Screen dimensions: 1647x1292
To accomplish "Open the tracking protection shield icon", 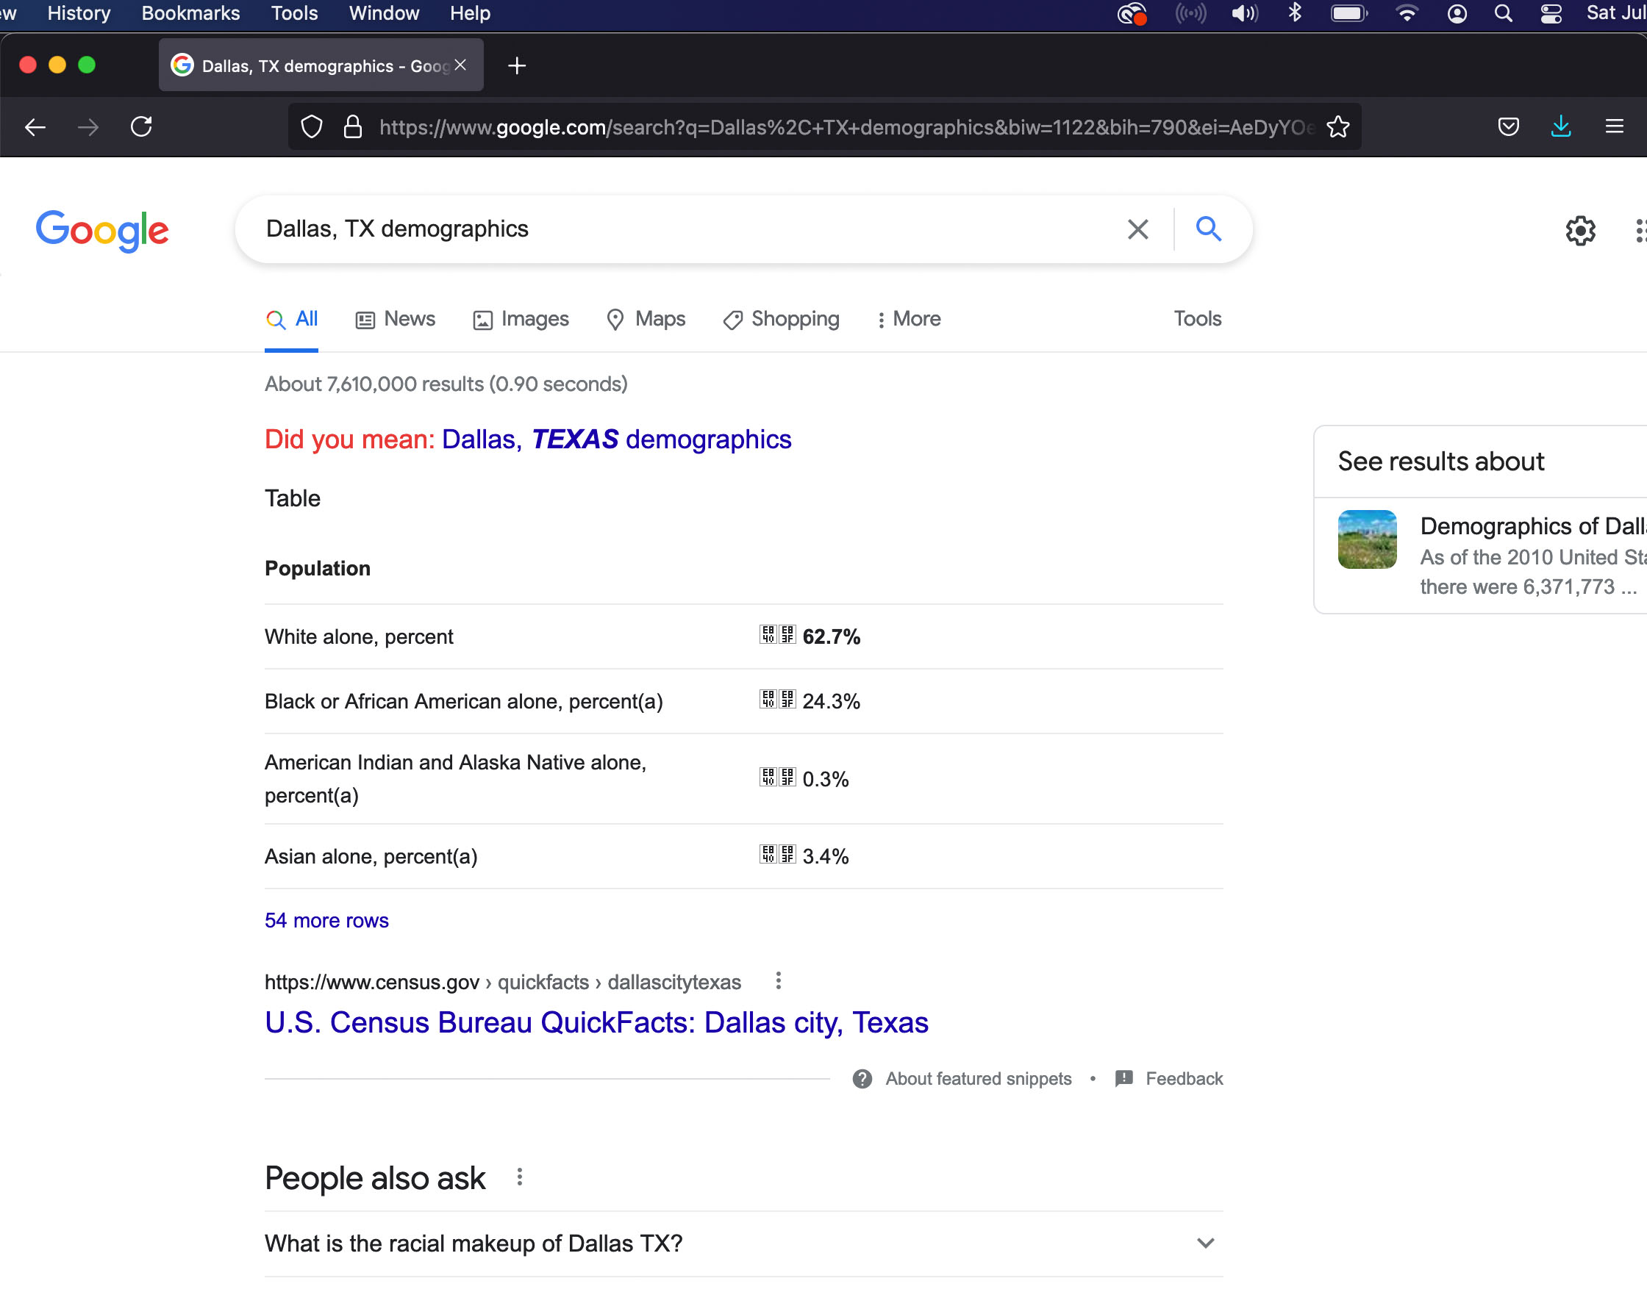I will (312, 127).
